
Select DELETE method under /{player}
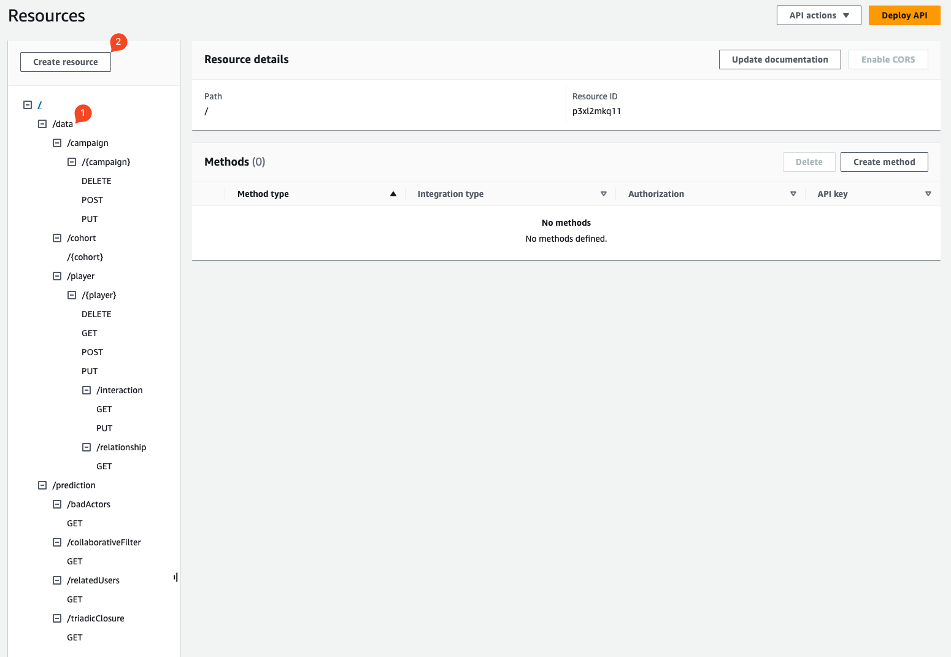click(x=96, y=314)
